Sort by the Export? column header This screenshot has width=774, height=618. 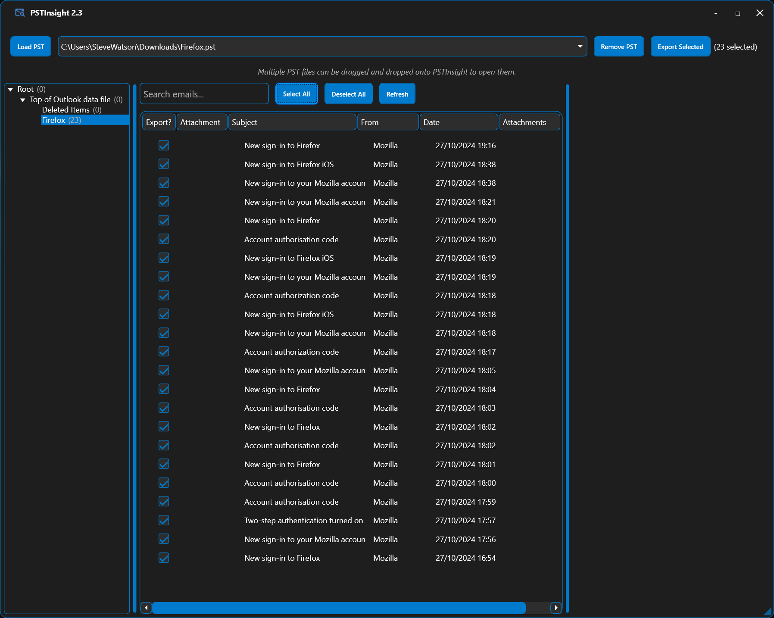click(x=159, y=122)
